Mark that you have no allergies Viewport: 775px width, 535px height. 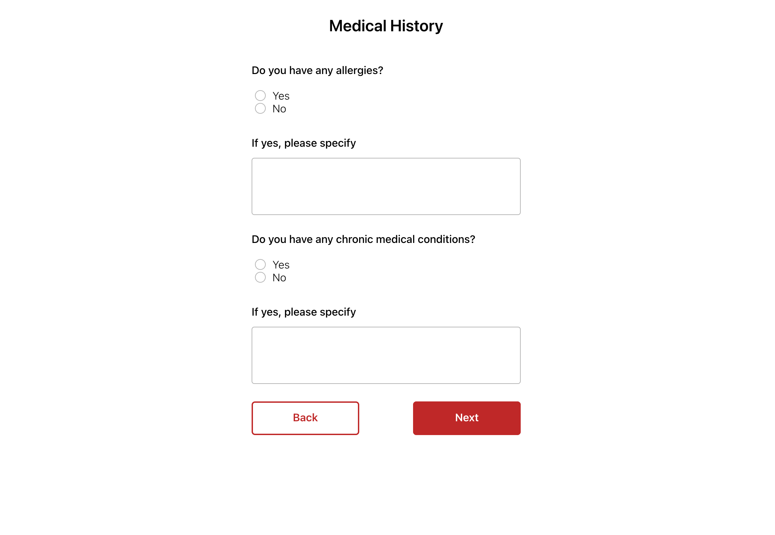260,109
